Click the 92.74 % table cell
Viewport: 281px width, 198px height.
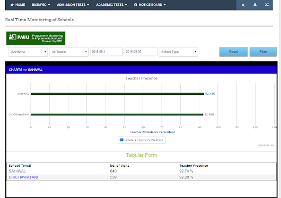[x=186, y=171]
